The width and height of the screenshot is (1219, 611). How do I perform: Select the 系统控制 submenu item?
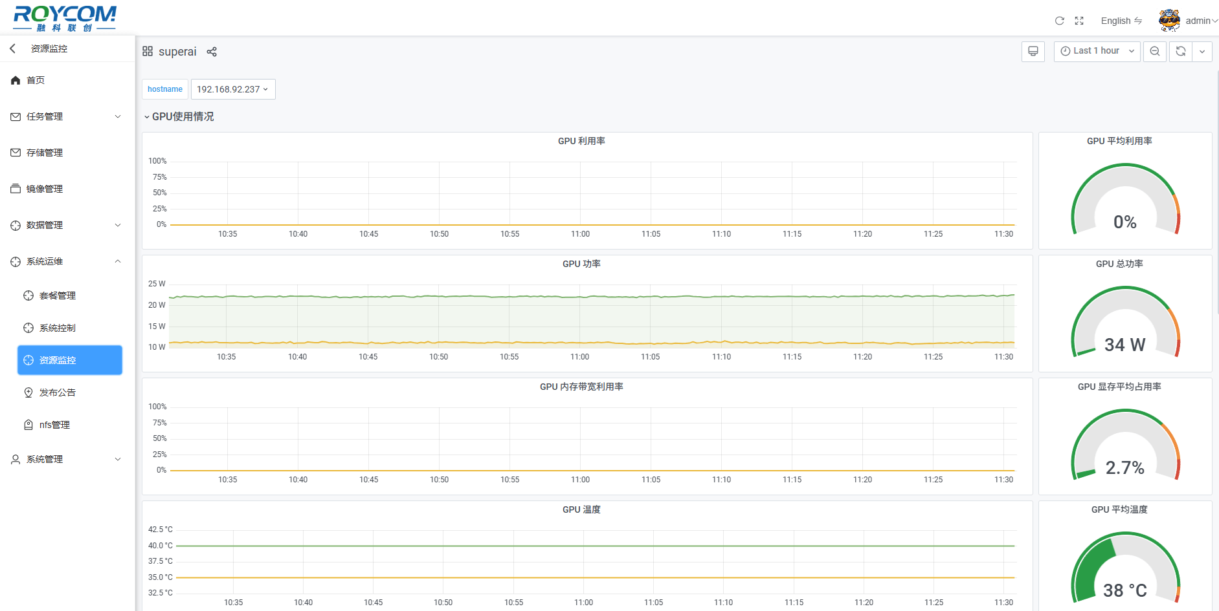[69, 328]
